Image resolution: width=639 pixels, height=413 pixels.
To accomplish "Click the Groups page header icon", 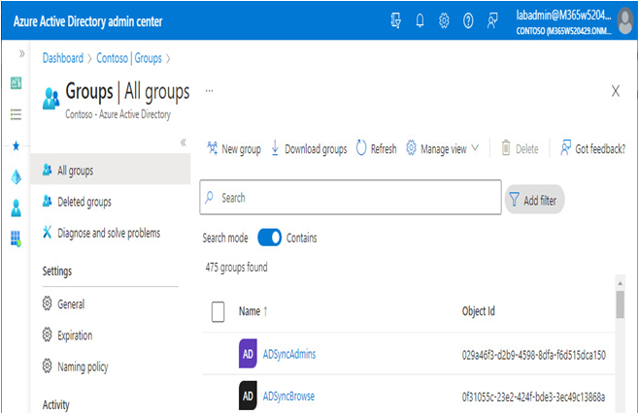I will (x=50, y=99).
